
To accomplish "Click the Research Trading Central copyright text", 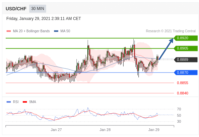I will 171,31.
